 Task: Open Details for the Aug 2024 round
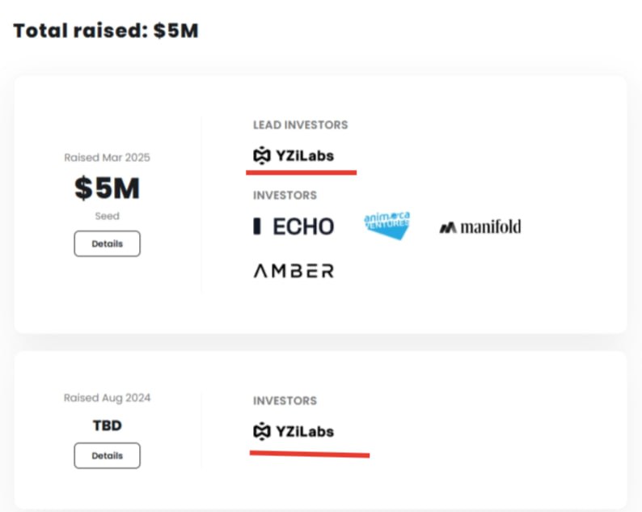click(x=107, y=455)
